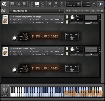Switch to instrument page 33-48
Viewport: 105px width, 101px height.
point(81,11)
